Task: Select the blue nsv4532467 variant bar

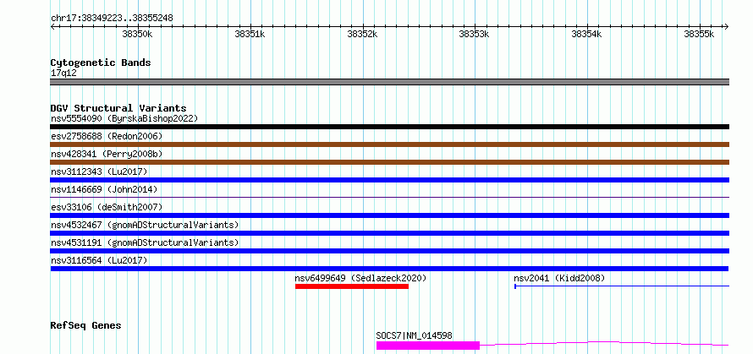Action: click(x=390, y=233)
